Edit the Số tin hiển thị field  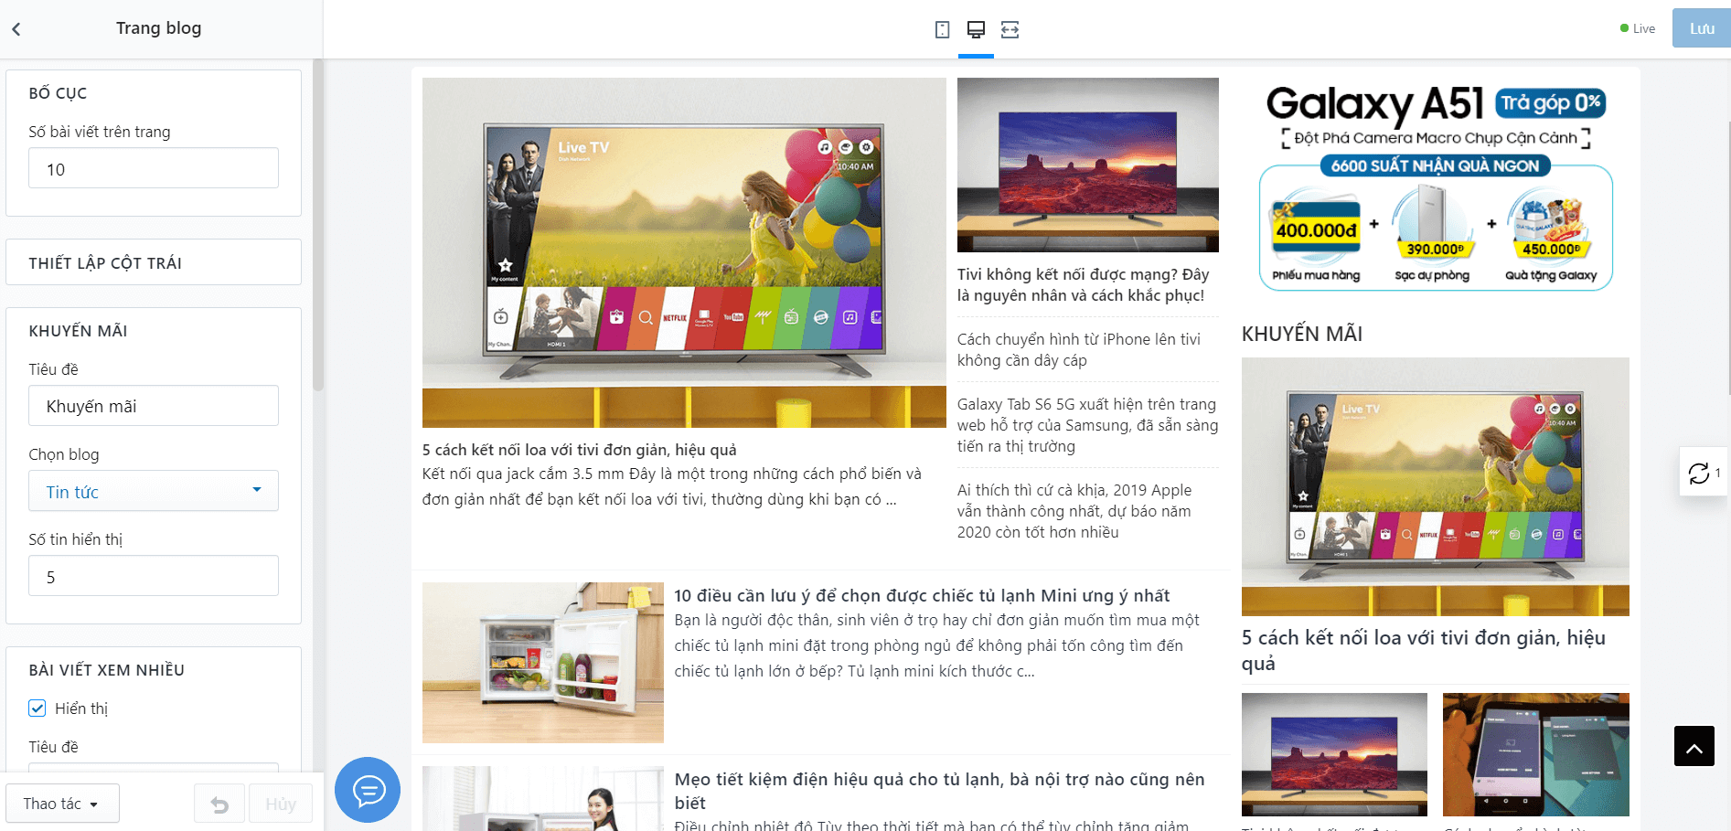click(x=154, y=576)
